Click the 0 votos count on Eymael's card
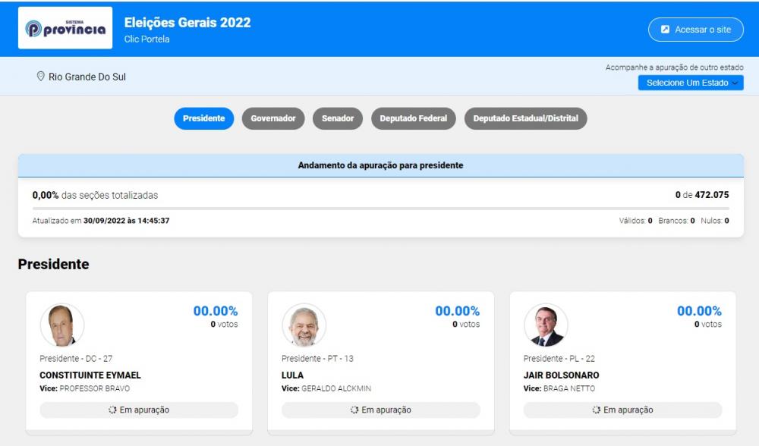The height and width of the screenshot is (446, 759). 224,324
